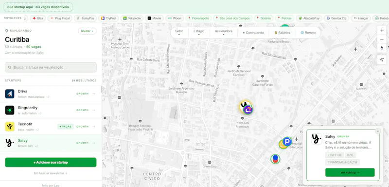This screenshot has height=187, width=389.
Task: Open the ZumyPay chip
Action: click(86, 19)
